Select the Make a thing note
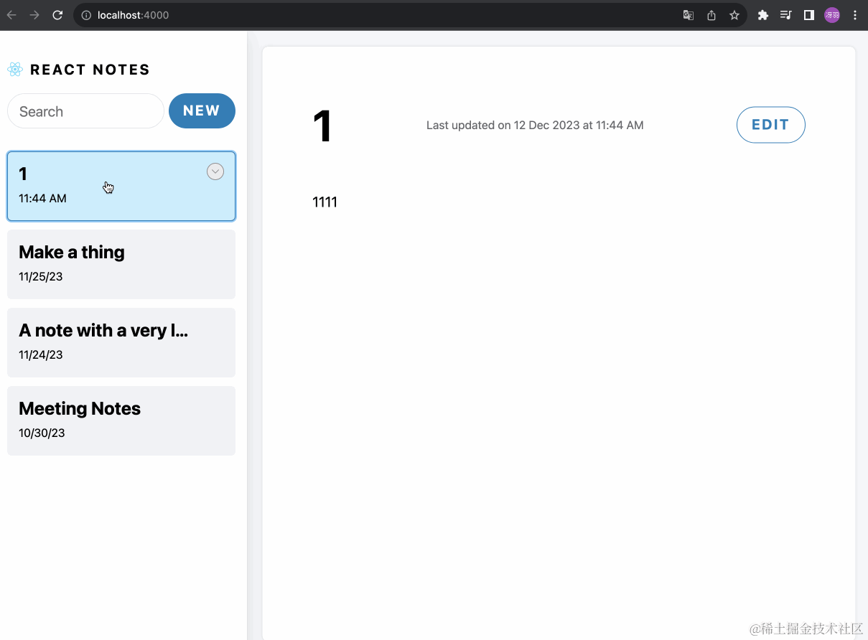868x640 pixels. click(121, 263)
